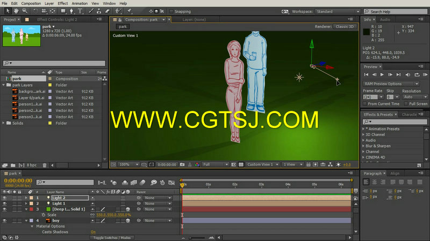Collapse the park Layers folder
The width and height of the screenshot is (430, 241).
[4, 85]
